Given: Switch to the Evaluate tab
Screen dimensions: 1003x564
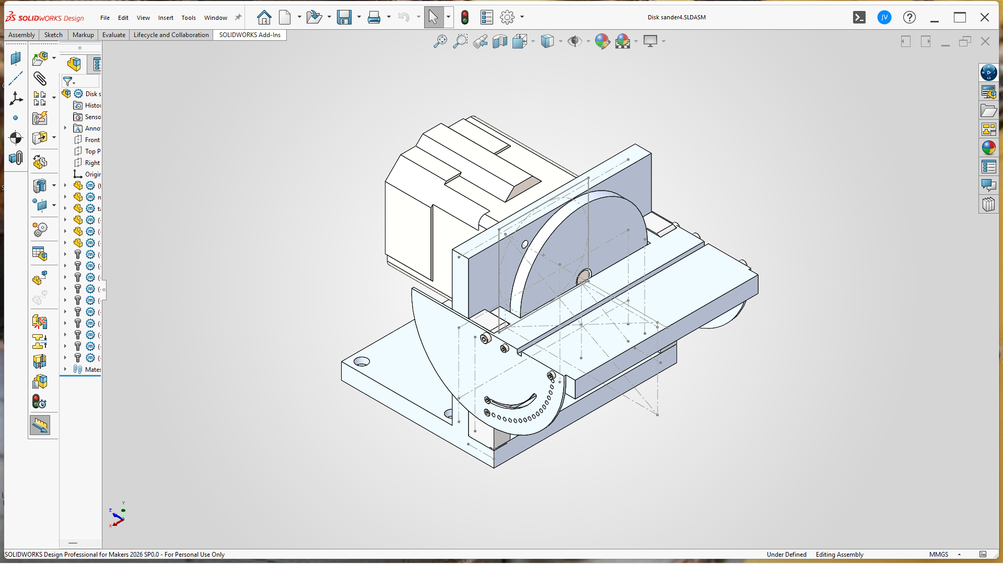Looking at the screenshot, I should coord(113,35).
